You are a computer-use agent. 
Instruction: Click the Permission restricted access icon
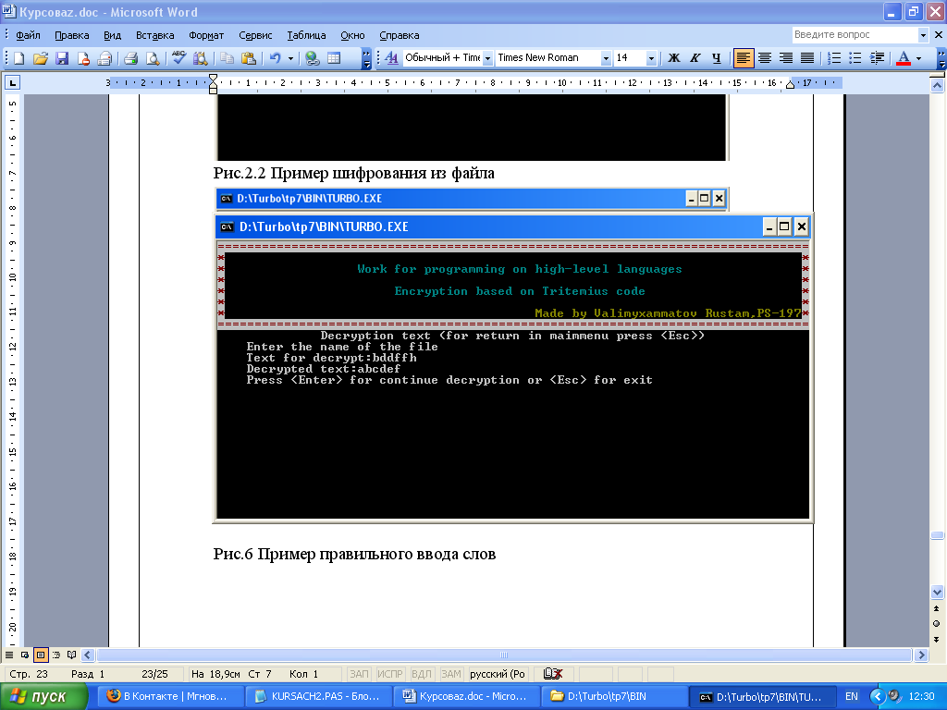click(83, 58)
